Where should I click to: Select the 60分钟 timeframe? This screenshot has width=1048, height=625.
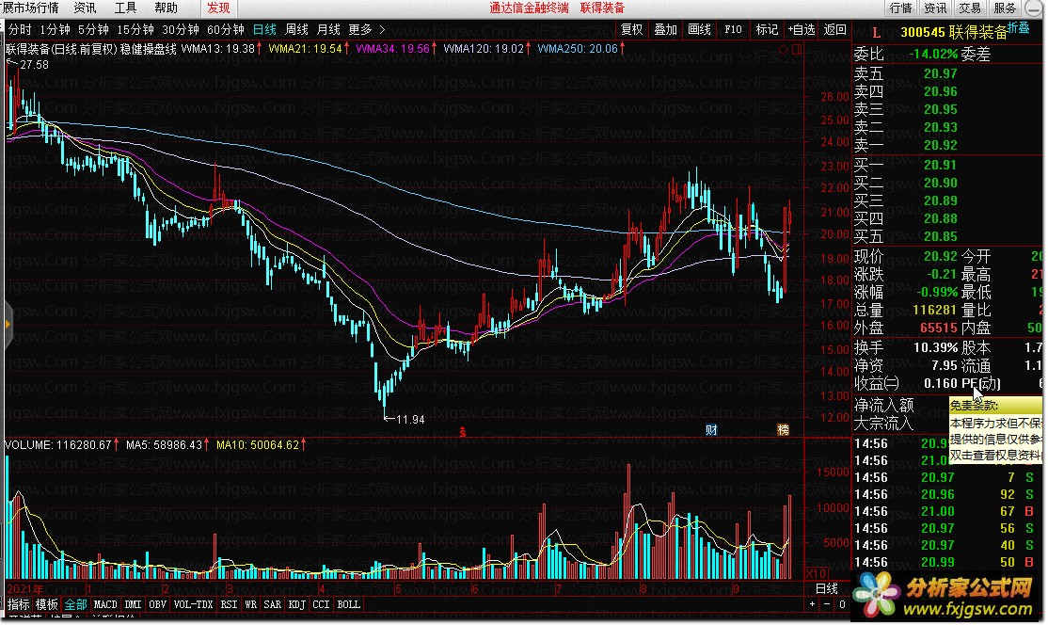[226, 29]
